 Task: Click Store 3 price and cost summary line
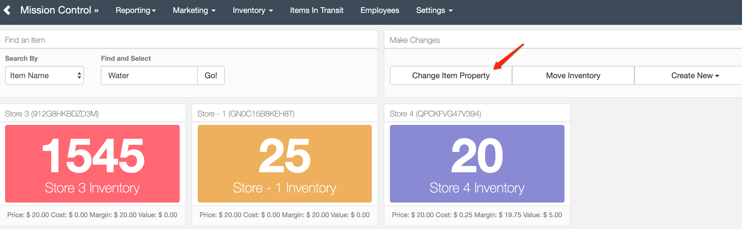click(x=92, y=215)
